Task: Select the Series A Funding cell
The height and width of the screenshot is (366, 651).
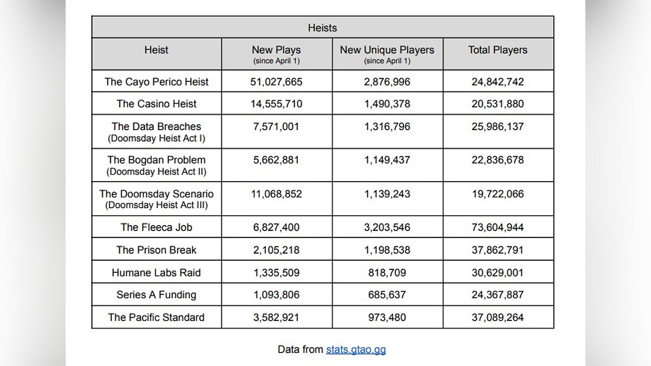Action: coord(156,295)
